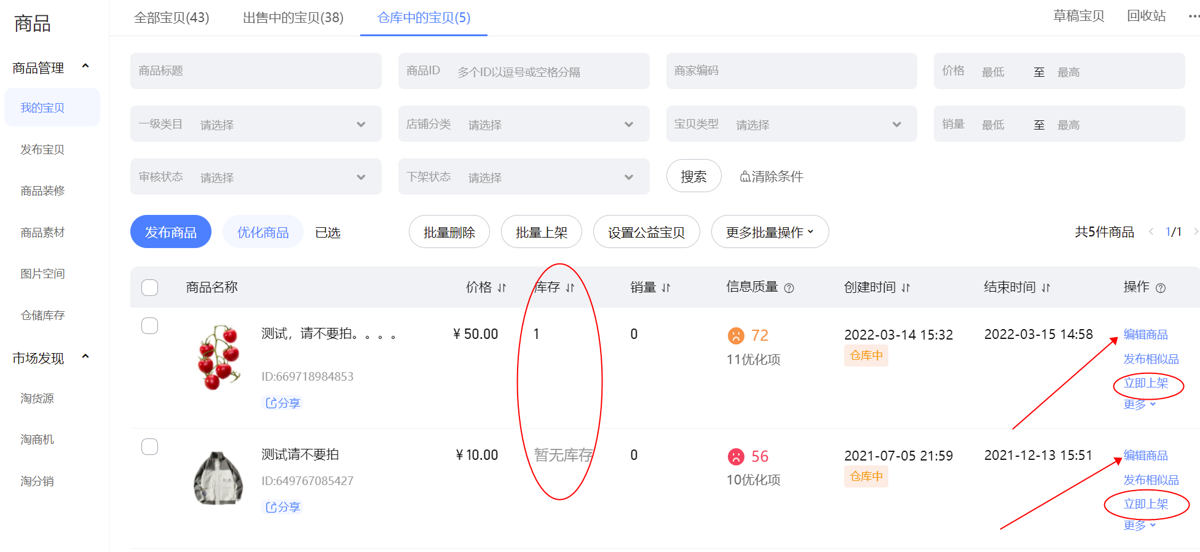The image size is (1200, 552).
Task: Open 草稿宝贝 tab
Action: pos(1079,16)
